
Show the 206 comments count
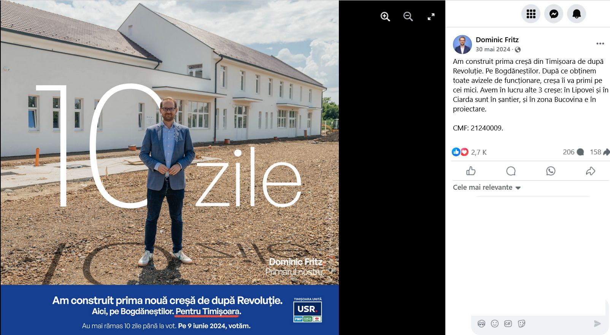pos(573,152)
